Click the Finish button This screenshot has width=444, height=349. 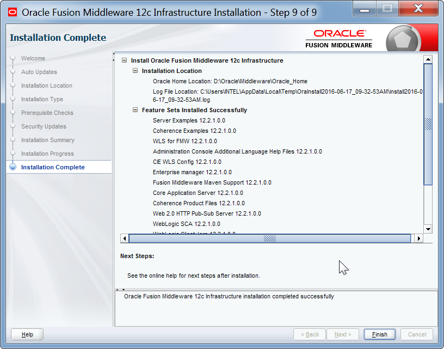[x=379, y=334]
